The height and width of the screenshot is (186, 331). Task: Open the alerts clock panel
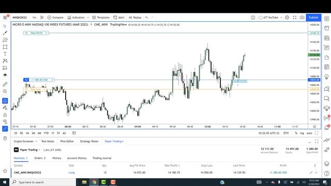326,28
